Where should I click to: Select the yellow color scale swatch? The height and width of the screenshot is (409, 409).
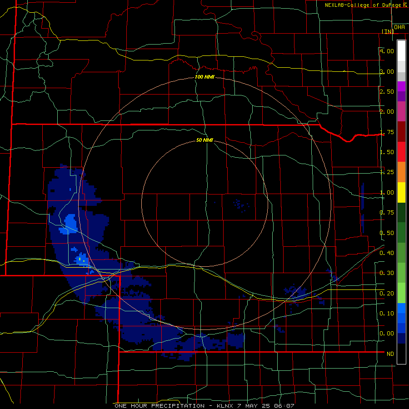pos(401,192)
